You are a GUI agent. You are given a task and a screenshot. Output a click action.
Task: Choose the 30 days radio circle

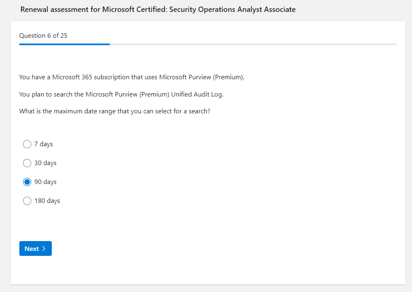tap(27, 163)
